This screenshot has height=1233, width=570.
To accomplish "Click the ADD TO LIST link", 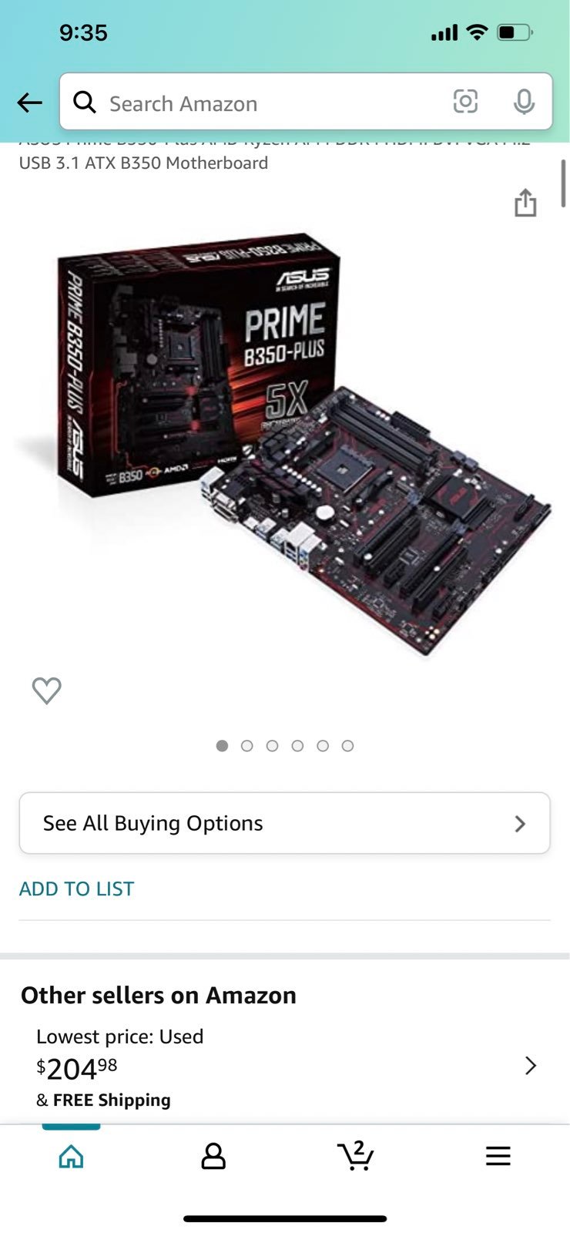I will (x=76, y=889).
